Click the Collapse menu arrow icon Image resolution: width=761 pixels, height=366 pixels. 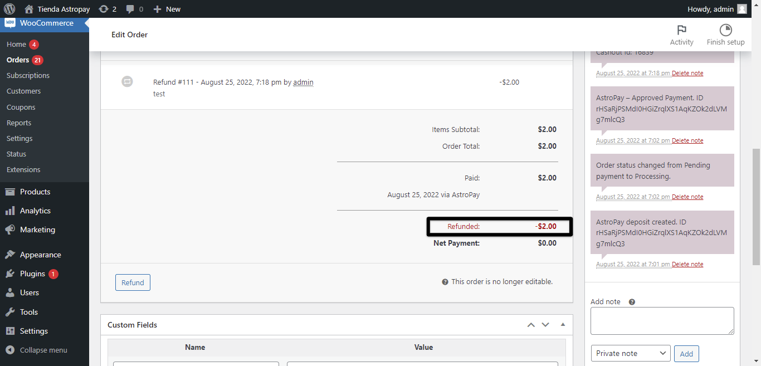point(10,350)
